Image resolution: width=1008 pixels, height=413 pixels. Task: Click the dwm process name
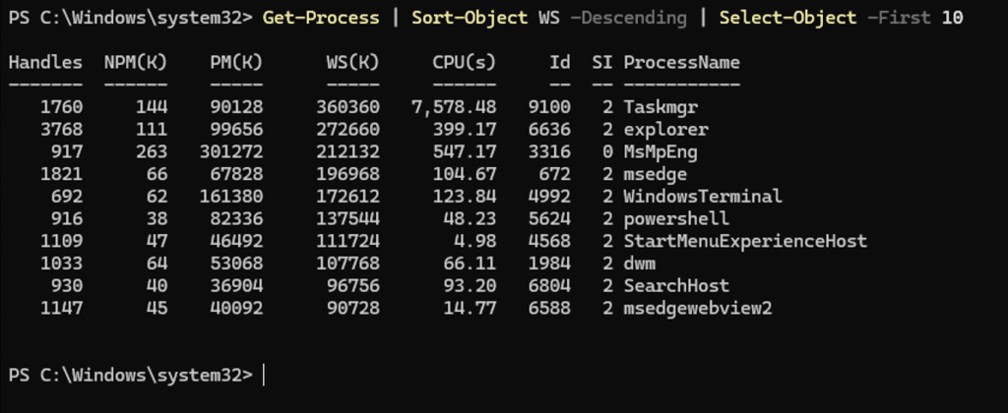click(640, 264)
